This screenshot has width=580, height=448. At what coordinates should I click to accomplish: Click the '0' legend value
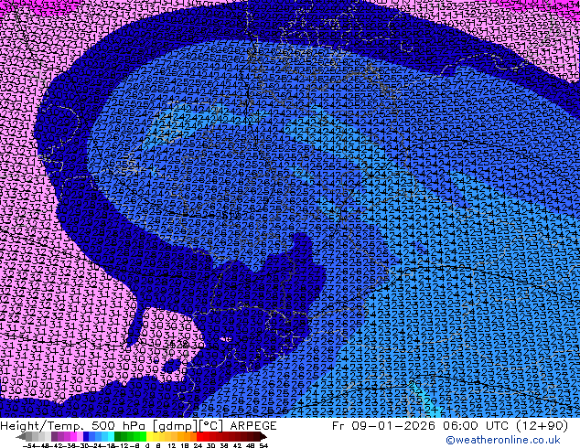pos(147,446)
